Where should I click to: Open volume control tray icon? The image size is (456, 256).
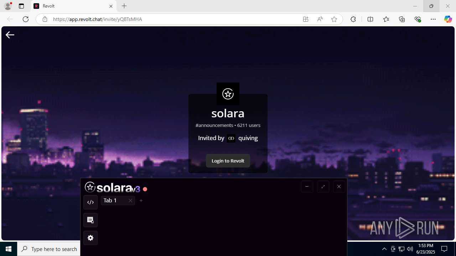[x=410, y=249]
